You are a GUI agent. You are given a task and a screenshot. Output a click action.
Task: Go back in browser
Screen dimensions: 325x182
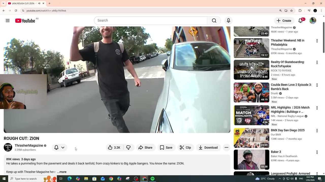[x=4, y=11]
